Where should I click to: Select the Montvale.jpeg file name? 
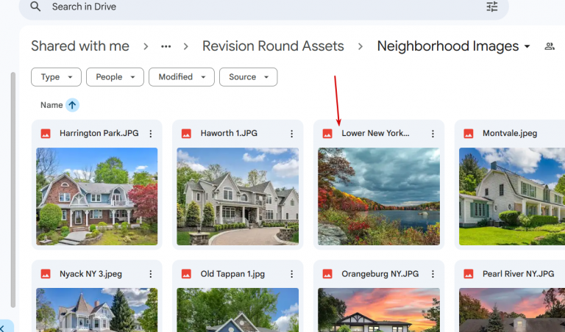tap(510, 133)
